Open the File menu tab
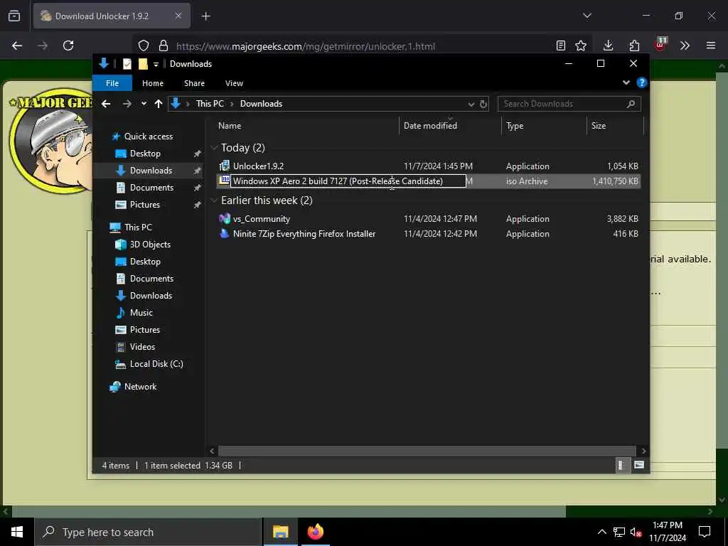 coord(112,83)
